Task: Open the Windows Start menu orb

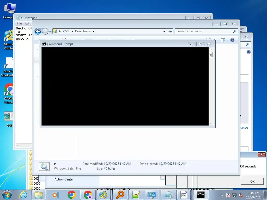Action: [7, 195]
